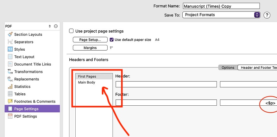277x137 pixels.
Task: Uncheck Use default paper size
Action: click(111, 40)
